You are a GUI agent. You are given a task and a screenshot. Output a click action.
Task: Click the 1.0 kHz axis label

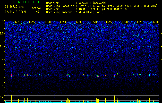pyautogui.click(x=2, y=46)
